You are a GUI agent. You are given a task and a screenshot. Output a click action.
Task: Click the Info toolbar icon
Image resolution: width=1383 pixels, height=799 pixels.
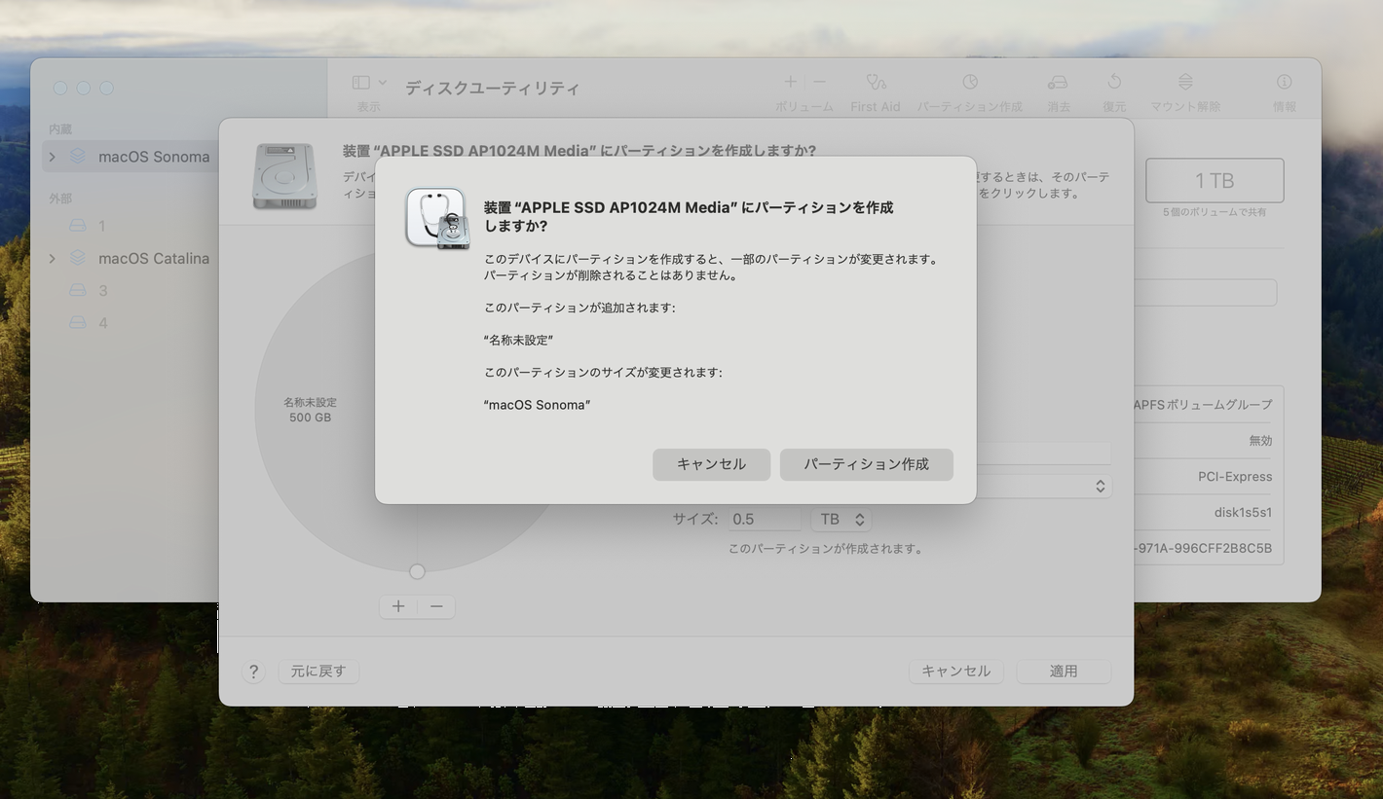tap(1284, 83)
